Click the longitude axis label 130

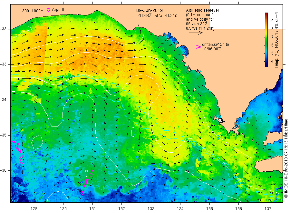pos(63,209)
